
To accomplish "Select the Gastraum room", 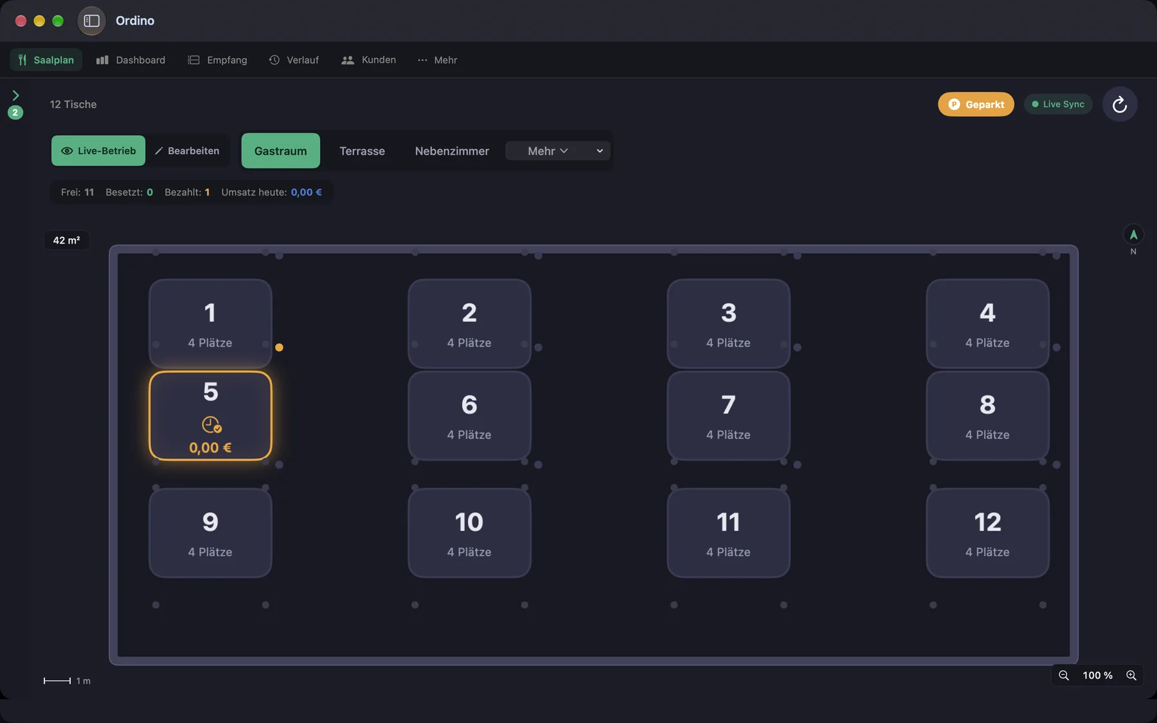I will 281,151.
